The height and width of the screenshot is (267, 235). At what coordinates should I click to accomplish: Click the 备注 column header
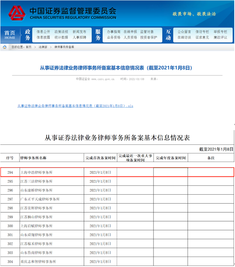211,158
